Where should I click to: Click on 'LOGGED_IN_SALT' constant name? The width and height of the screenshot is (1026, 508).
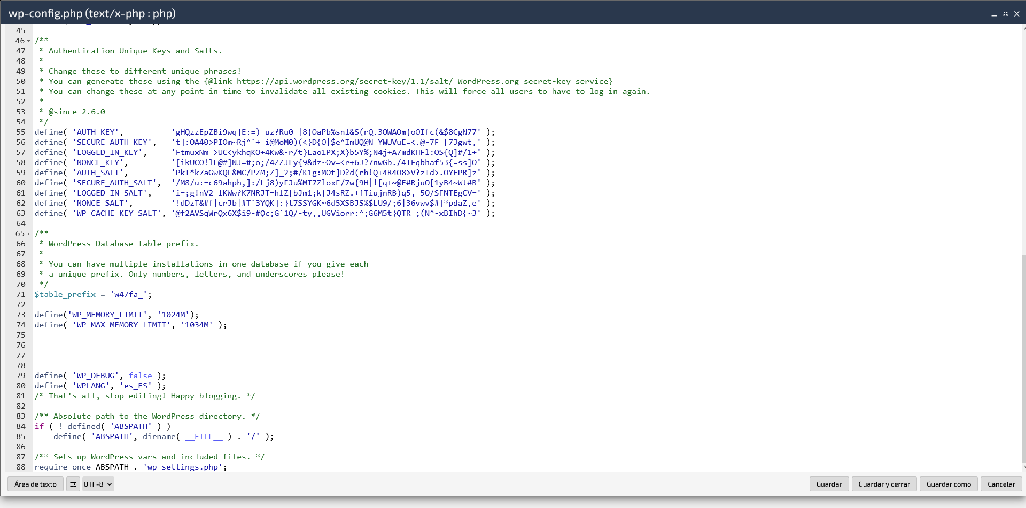(110, 193)
